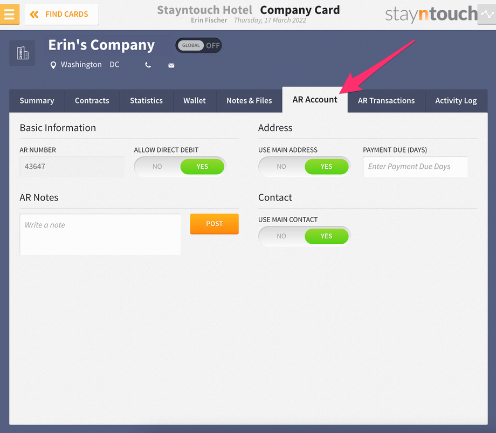Click Yes on Use Main Address
This screenshot has height=433, width=496.
327,167
